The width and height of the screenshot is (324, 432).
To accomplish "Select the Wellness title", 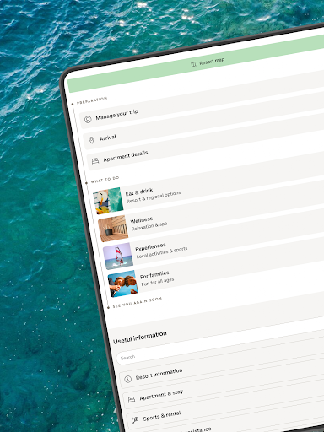I will [x=142, y=220].
